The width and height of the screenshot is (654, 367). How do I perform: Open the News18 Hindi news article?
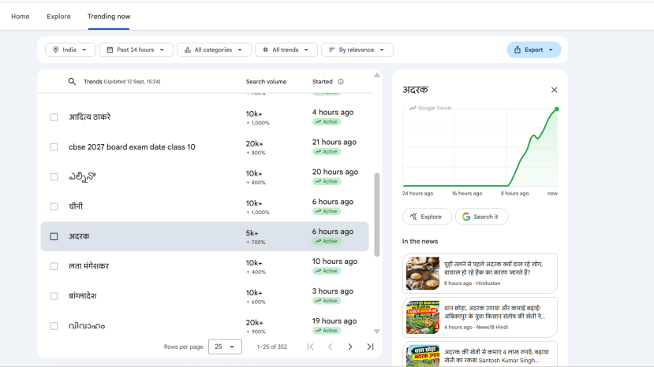480,317
